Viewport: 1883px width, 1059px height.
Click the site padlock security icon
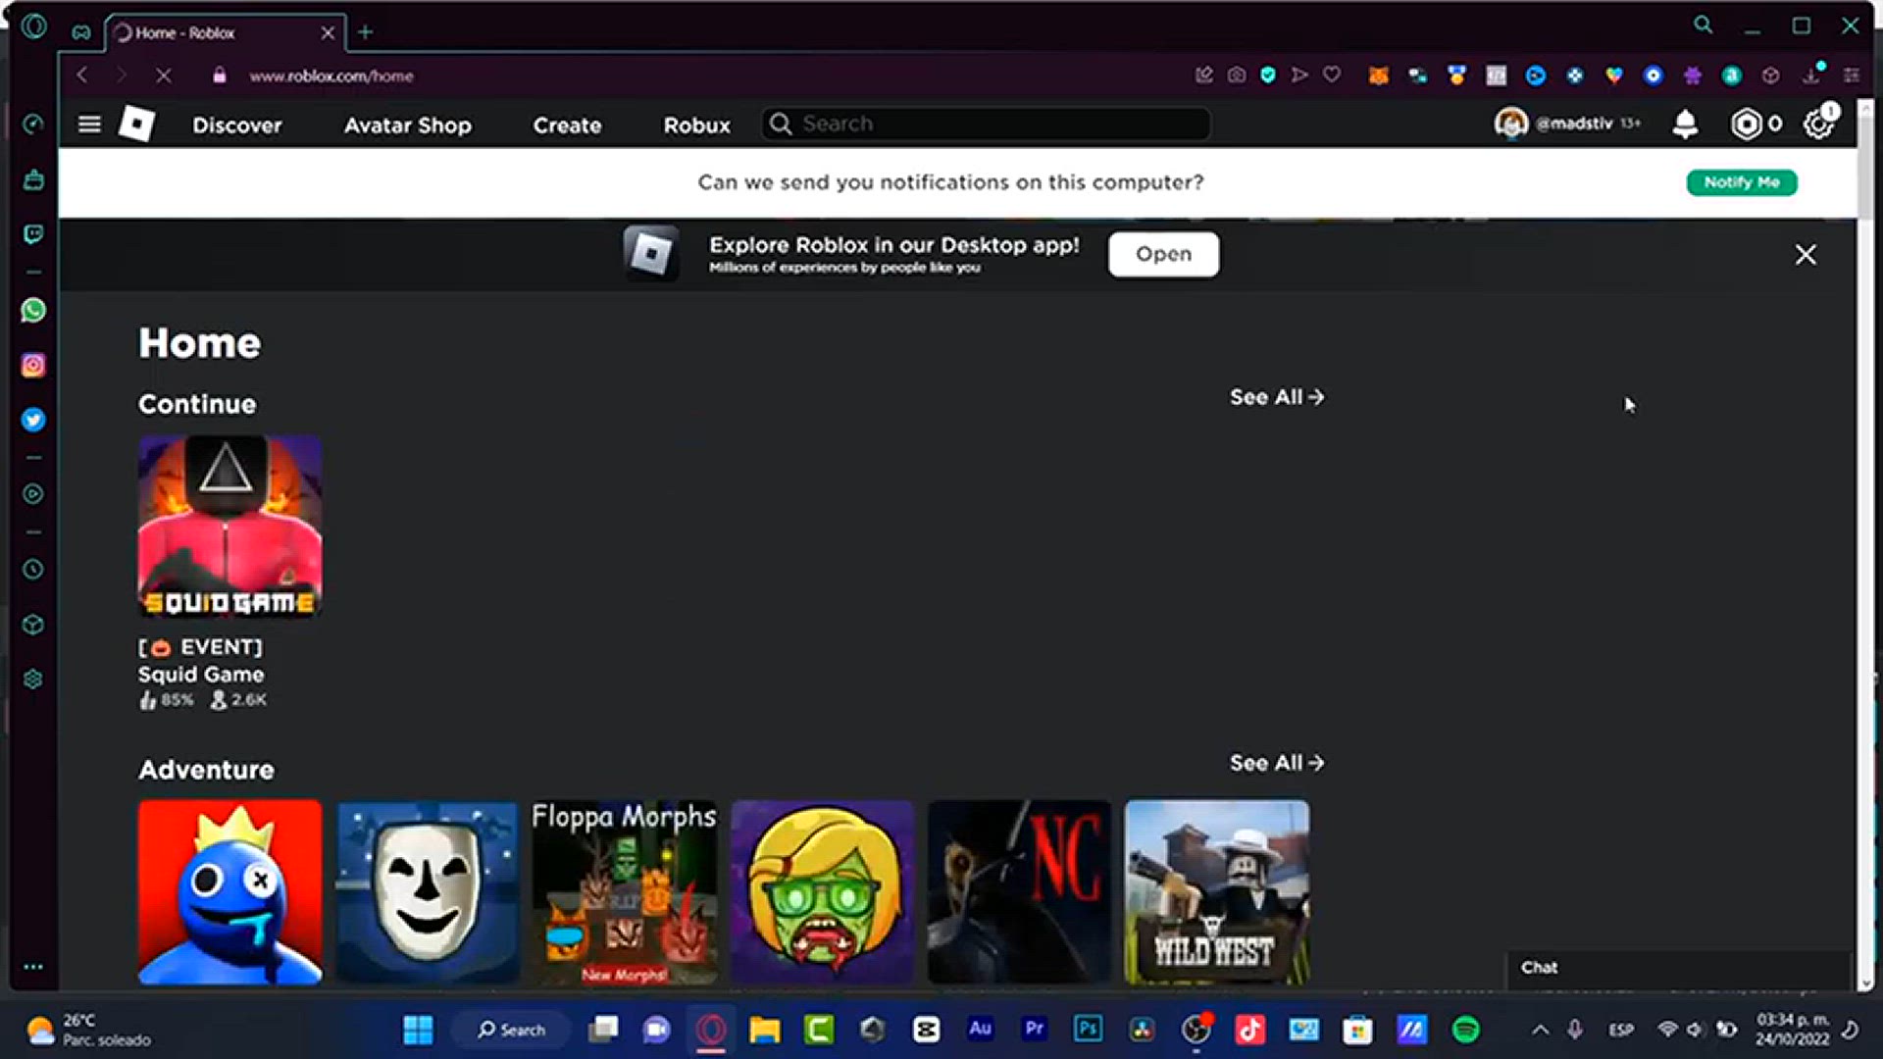coord(220,76)
